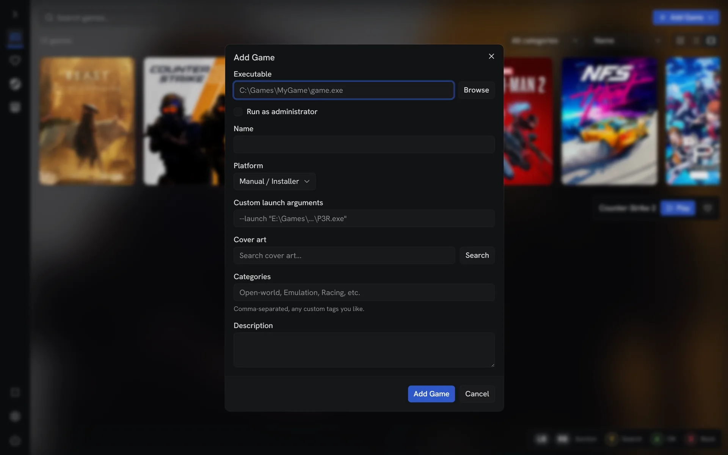
Task: Browse for a game executable
Action: (476, 90)
